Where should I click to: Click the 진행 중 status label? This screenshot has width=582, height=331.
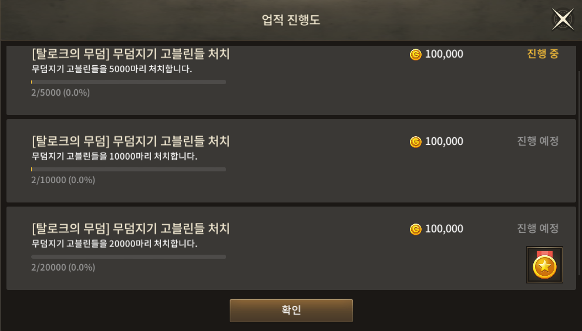543,54
